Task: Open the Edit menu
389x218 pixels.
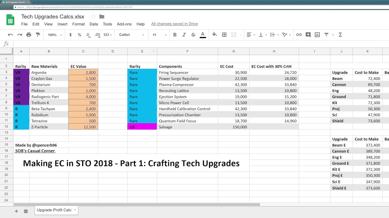Action: 36,24
